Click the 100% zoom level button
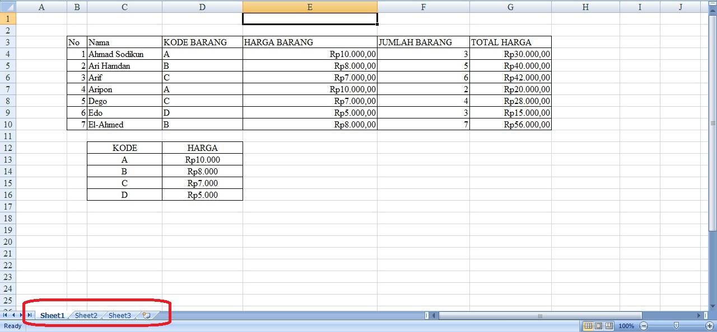Viewport: 717px width, 332px height. [626, 326]
